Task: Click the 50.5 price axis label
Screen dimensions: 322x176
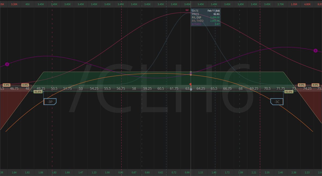Action: point(54,88)
